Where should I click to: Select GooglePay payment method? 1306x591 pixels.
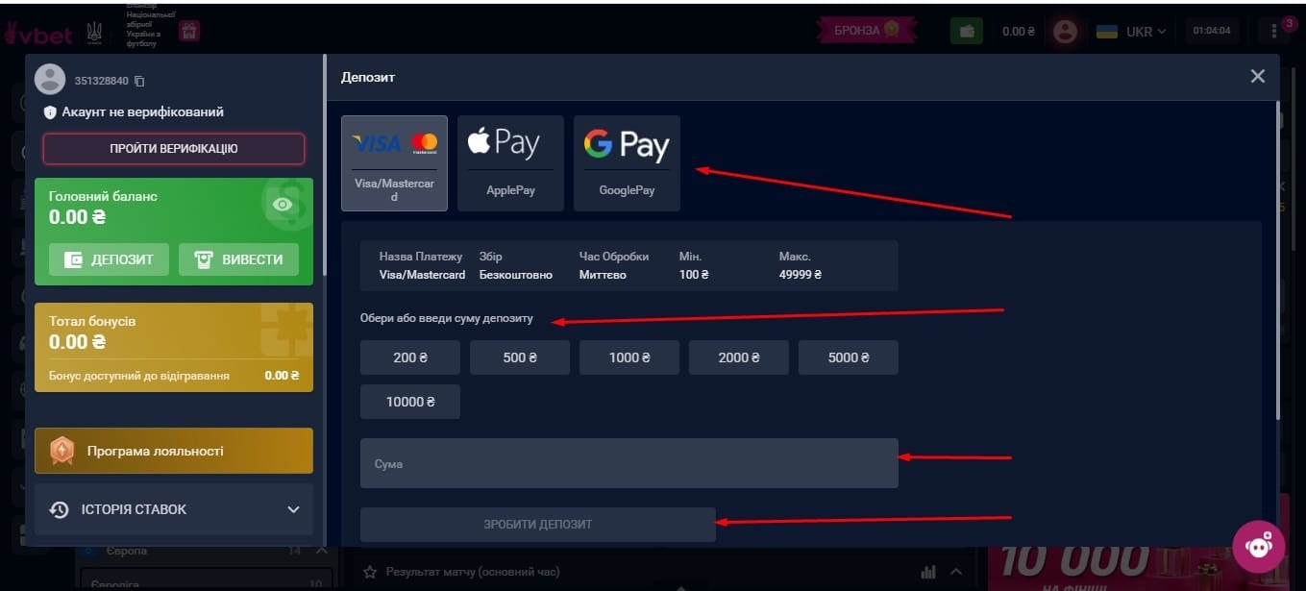627,163
